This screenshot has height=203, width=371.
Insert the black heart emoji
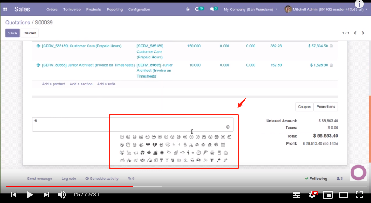(x=147, y=145)
